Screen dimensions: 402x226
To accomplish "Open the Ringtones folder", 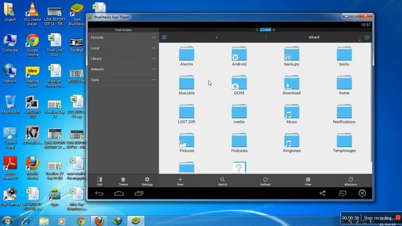I will tap(291, 143).
